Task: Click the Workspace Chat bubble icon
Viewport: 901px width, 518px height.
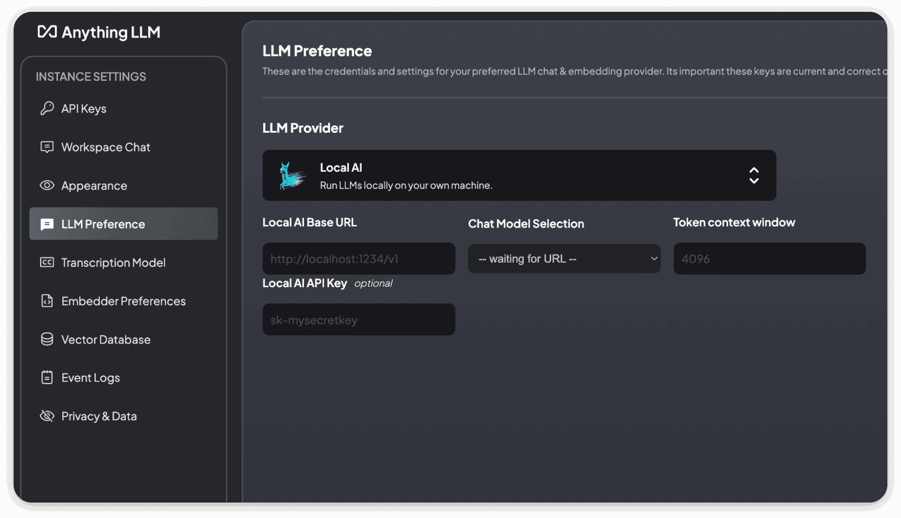Action: click(x=47, y=147)
